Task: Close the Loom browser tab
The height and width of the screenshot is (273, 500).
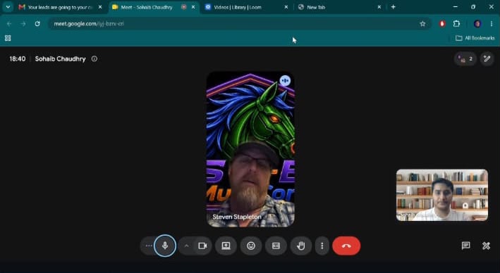Action: pos(286,7)
